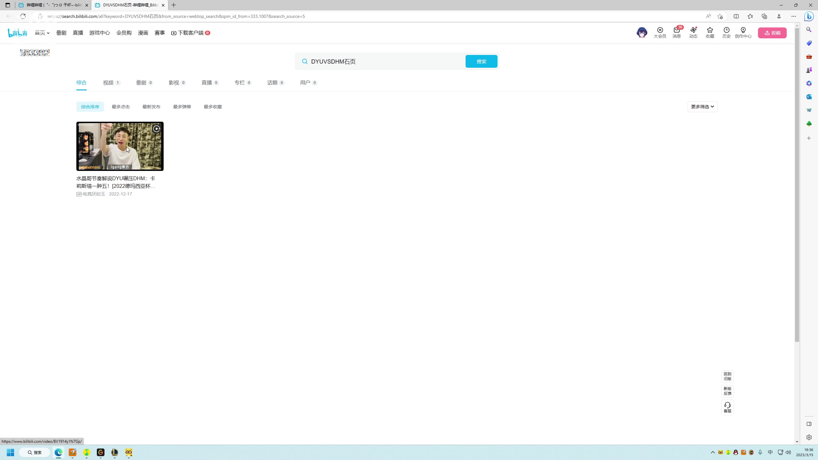Click 新版反馈 feedback button
This screenshot has width=818, height=460.
click(728, 391)
